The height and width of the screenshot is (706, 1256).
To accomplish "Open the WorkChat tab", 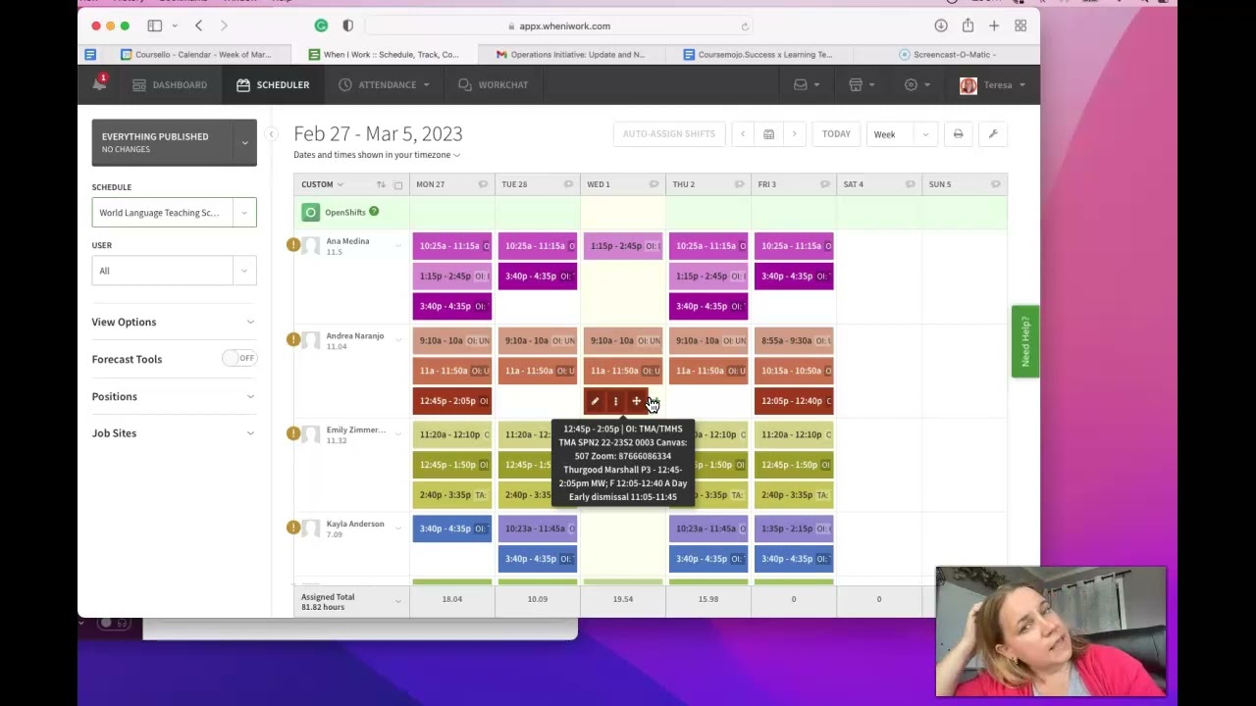I will pyautogui.click(x=494, y=84).
